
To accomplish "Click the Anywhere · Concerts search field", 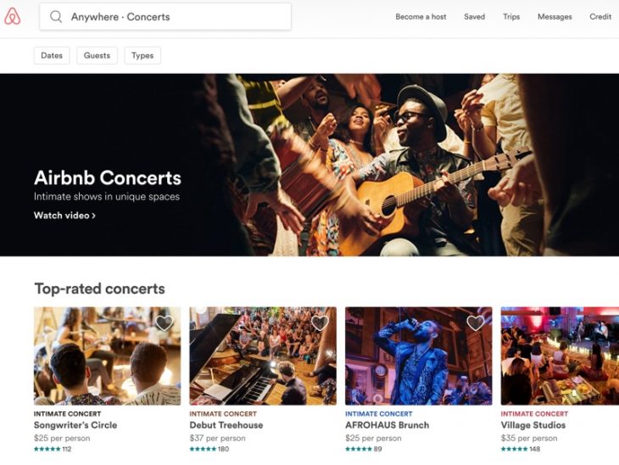I will pos(170,17).
